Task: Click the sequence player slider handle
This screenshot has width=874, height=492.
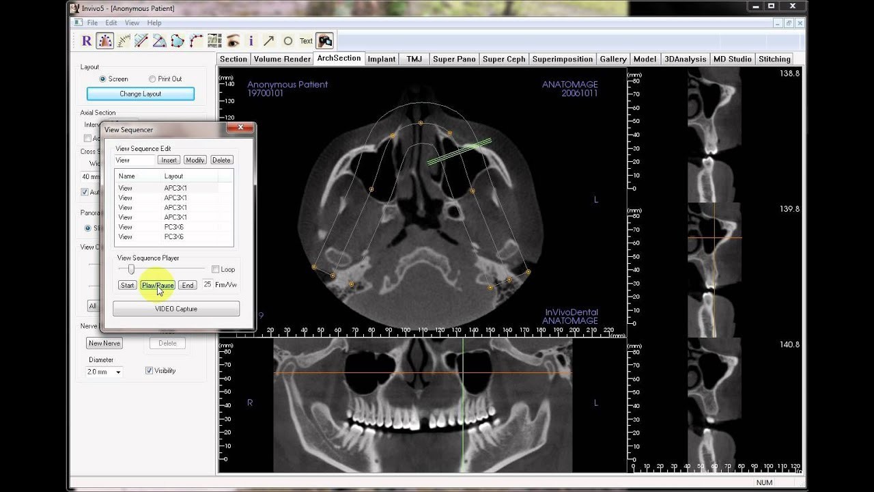Action: [131, 269]
